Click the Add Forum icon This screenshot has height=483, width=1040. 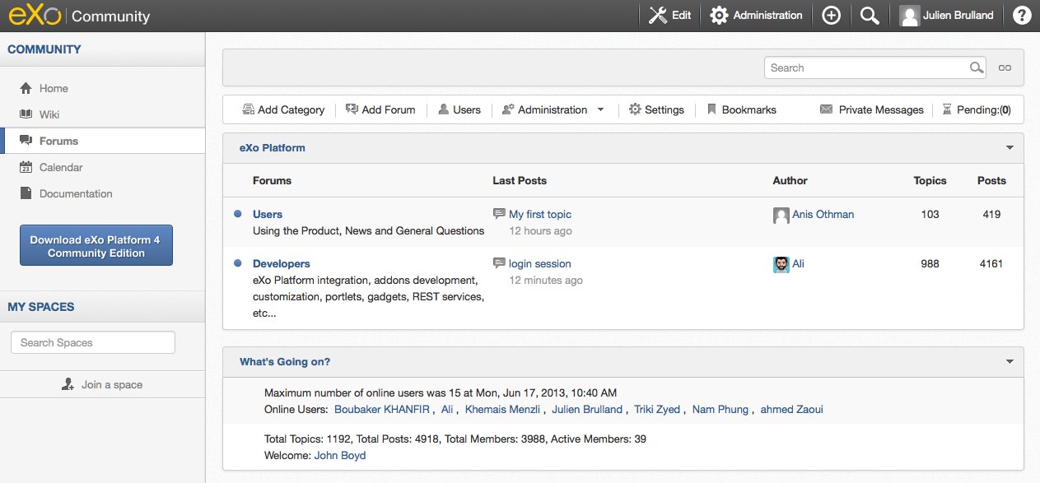pyautogui.click(x=352, y=109)
